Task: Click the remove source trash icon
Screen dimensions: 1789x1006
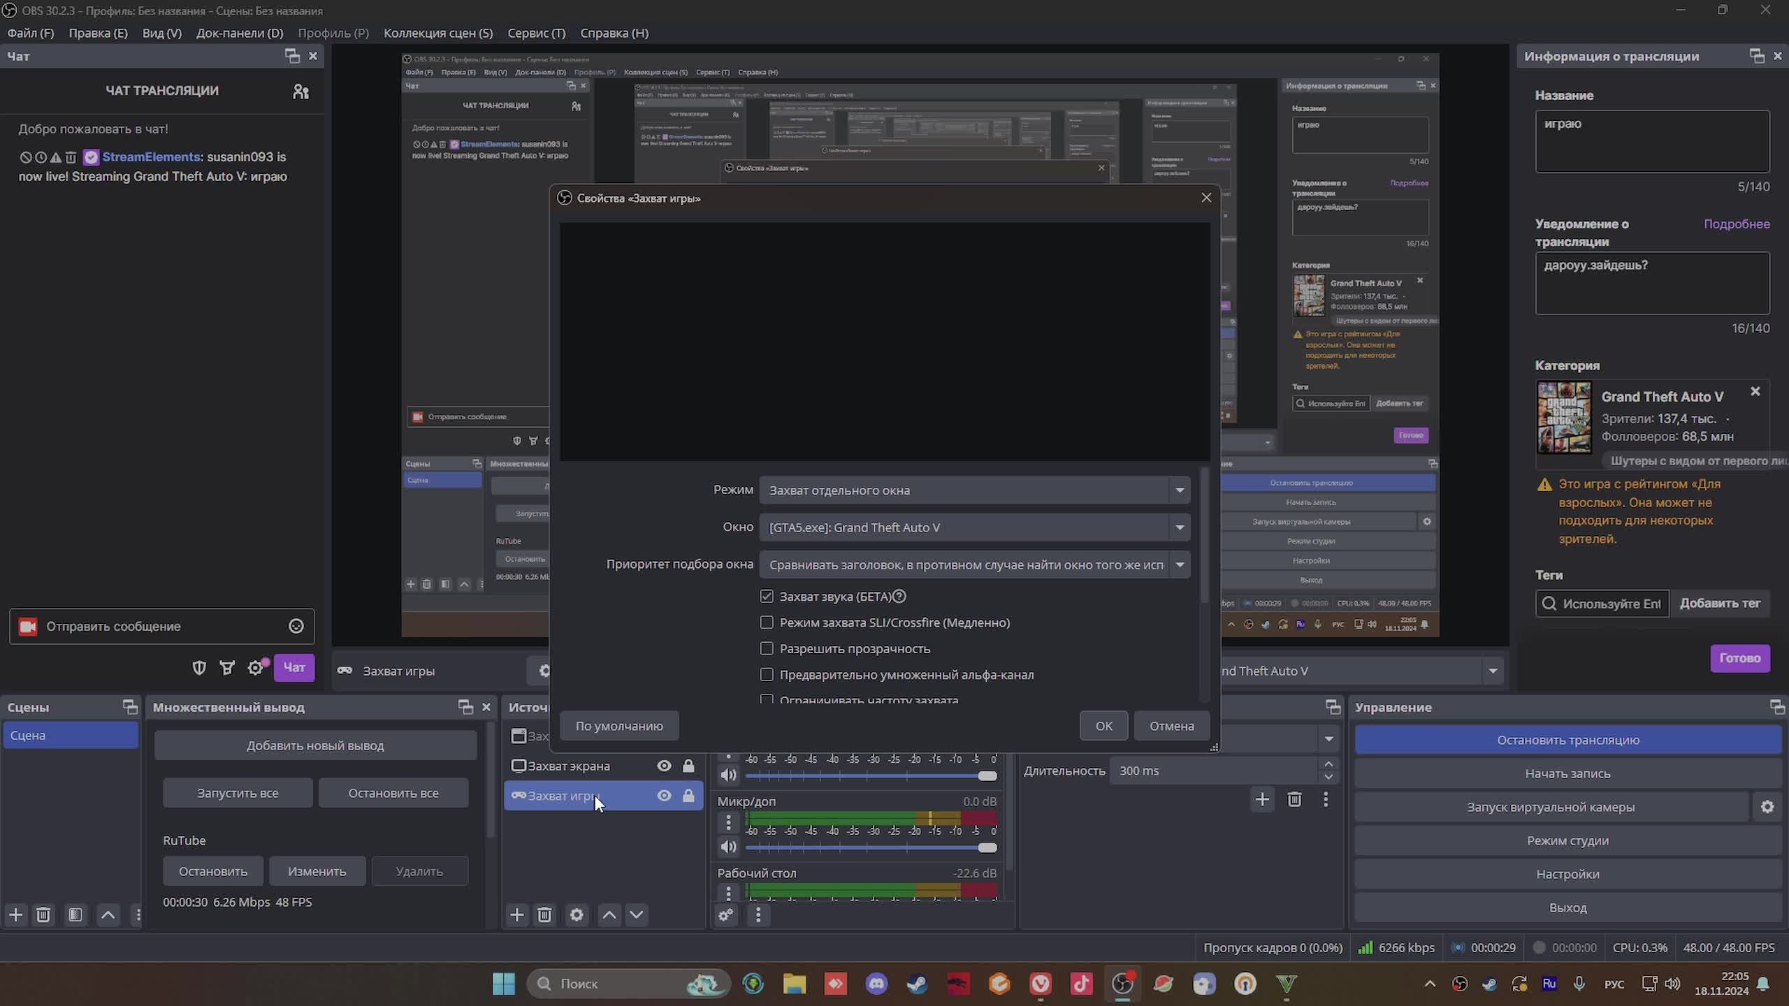Action: coord(545,914)
